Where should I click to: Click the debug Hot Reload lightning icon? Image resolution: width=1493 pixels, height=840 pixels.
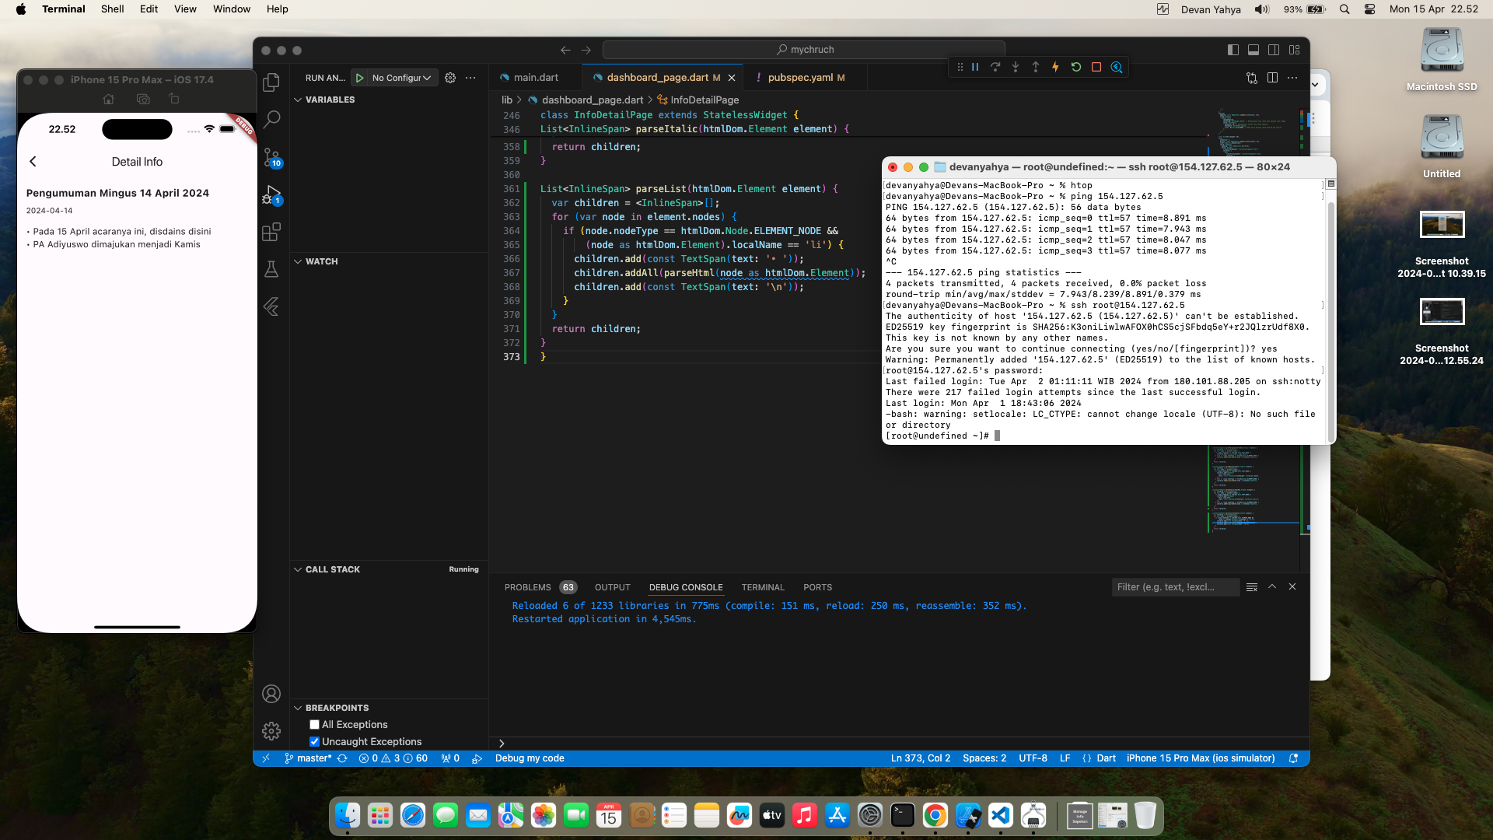coord(1055,67)
